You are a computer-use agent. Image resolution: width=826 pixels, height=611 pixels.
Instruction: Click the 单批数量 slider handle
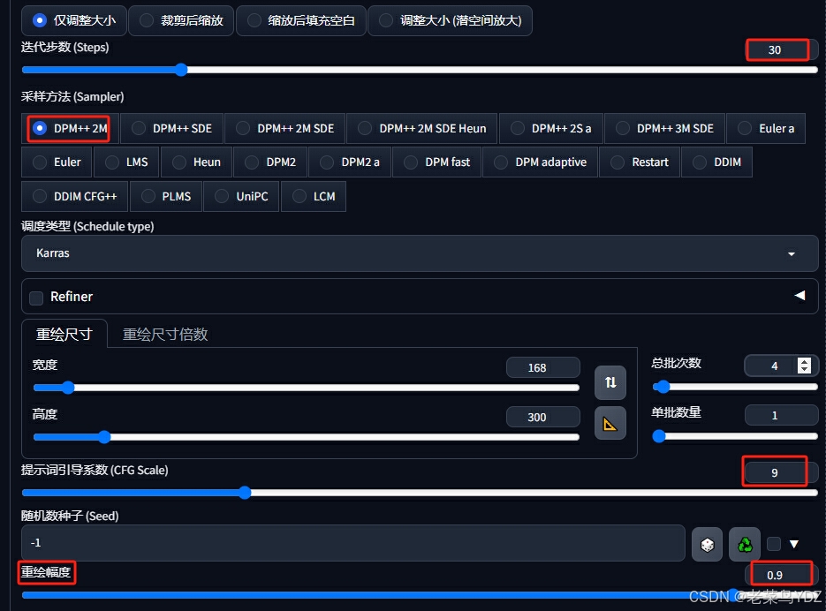point(658,436)
